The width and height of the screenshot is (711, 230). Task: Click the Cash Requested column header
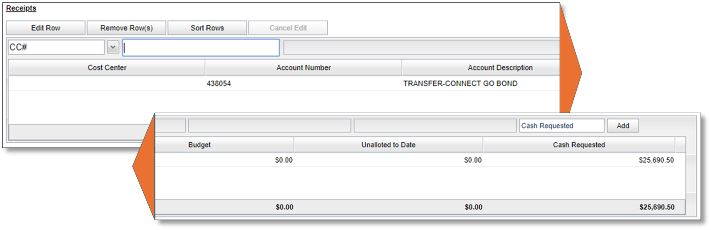point(578,145)
